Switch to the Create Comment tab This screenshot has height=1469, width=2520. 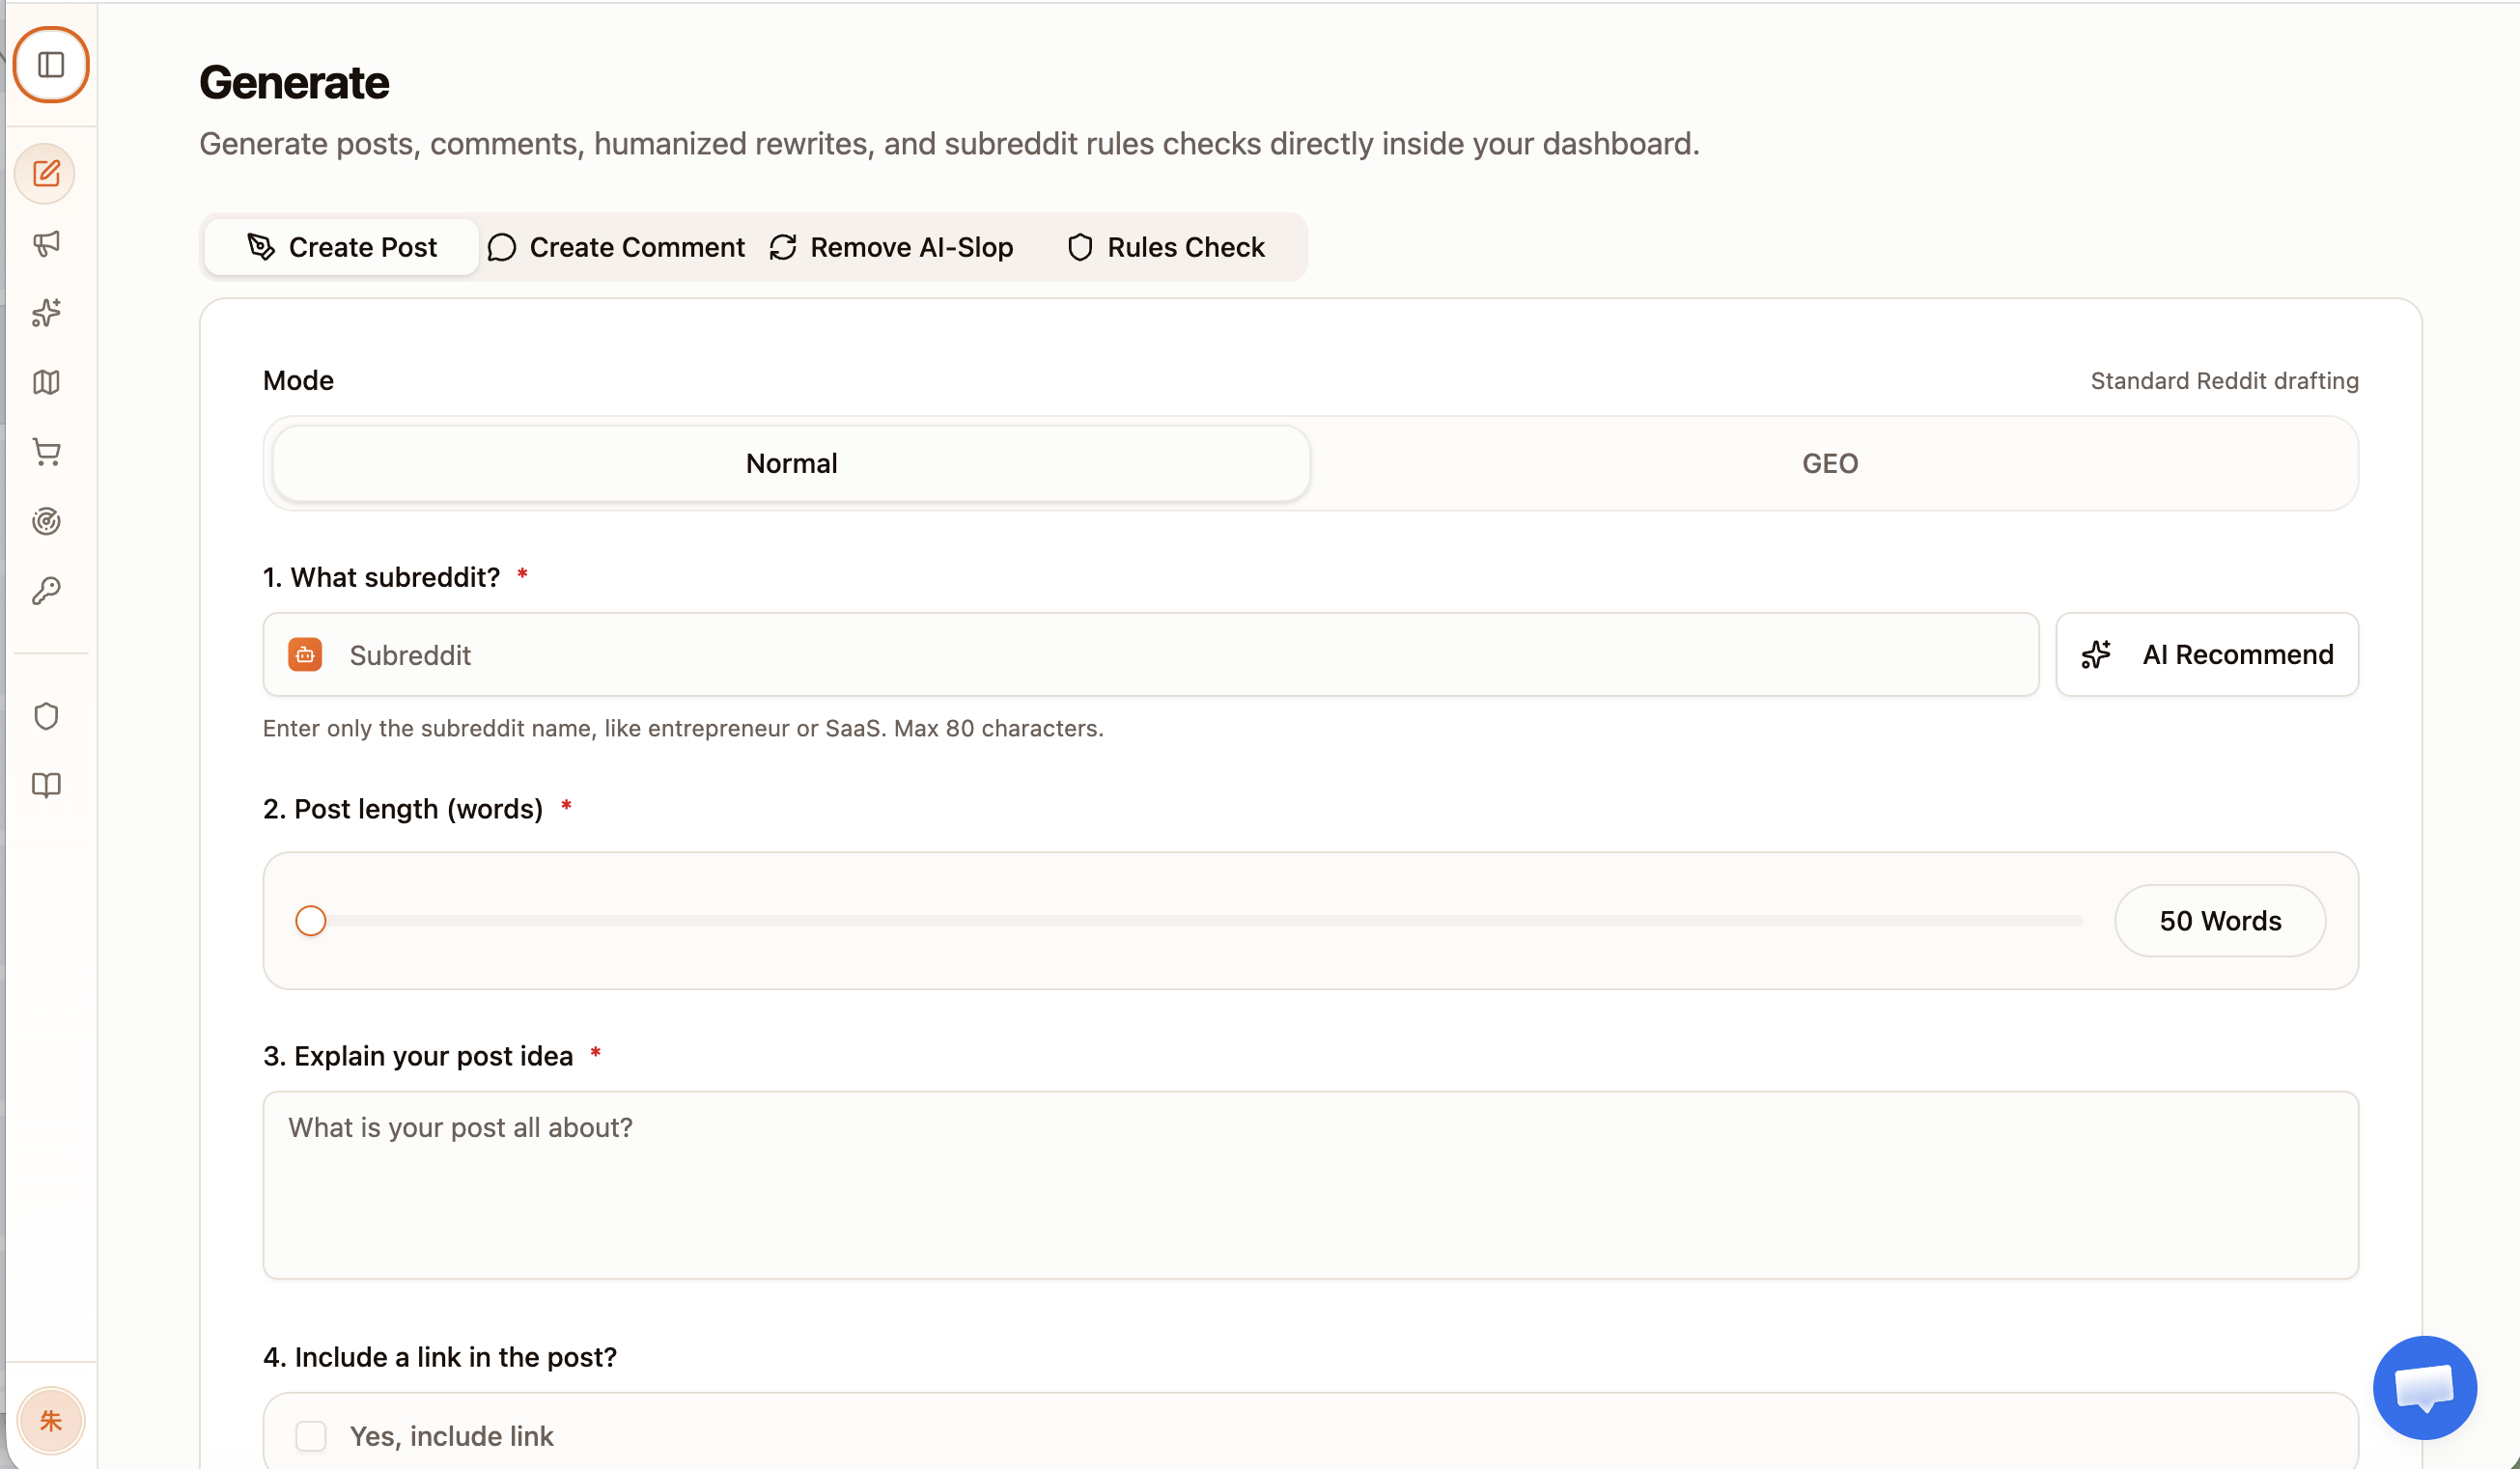(616, 247)
